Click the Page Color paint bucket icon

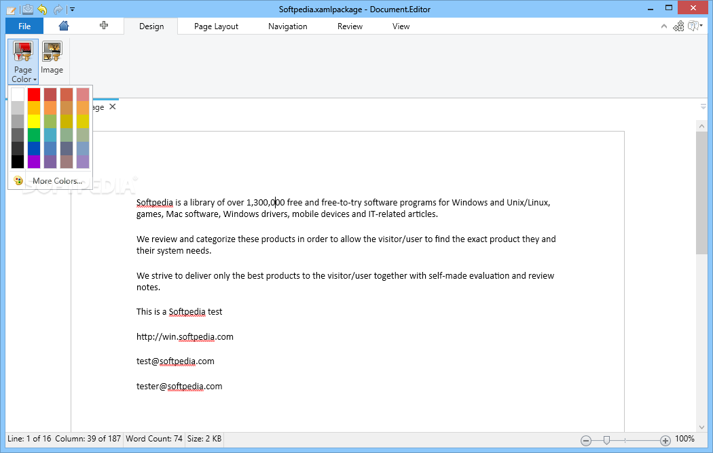pyautogui.click(x=22, y=52)
